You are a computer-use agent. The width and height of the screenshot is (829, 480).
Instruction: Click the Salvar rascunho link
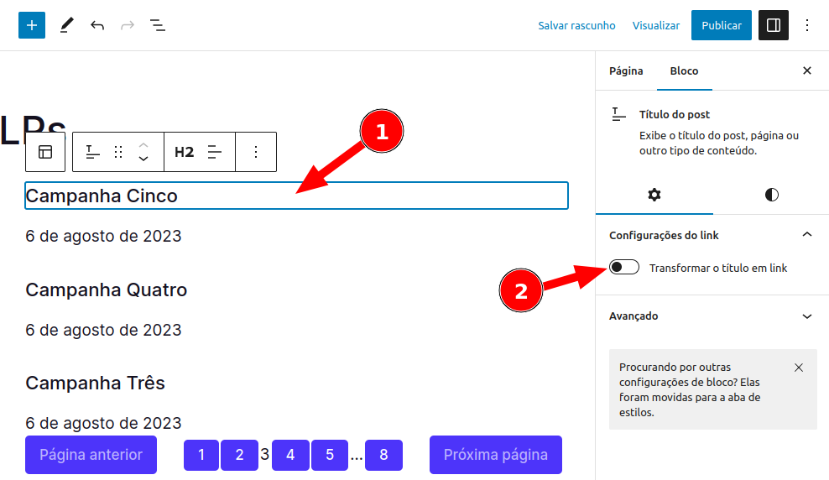(576, 25)
